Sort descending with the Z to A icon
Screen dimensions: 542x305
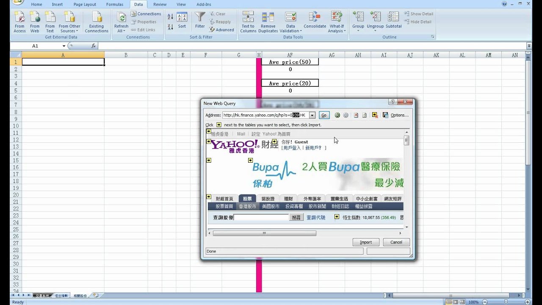[x=170, y=27]
